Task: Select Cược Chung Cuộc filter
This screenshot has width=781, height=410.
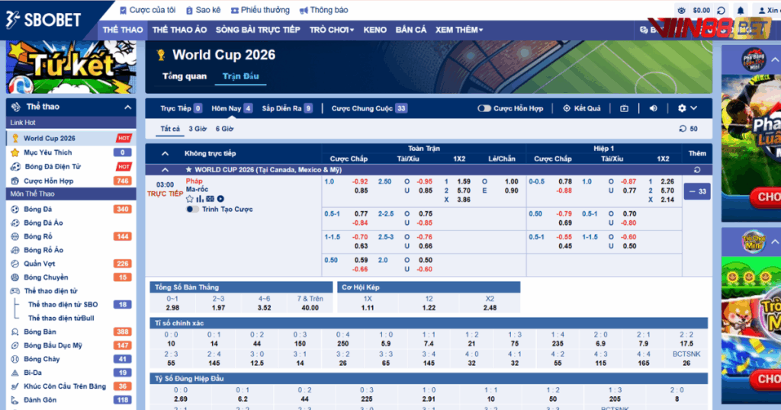Action: 370,108
